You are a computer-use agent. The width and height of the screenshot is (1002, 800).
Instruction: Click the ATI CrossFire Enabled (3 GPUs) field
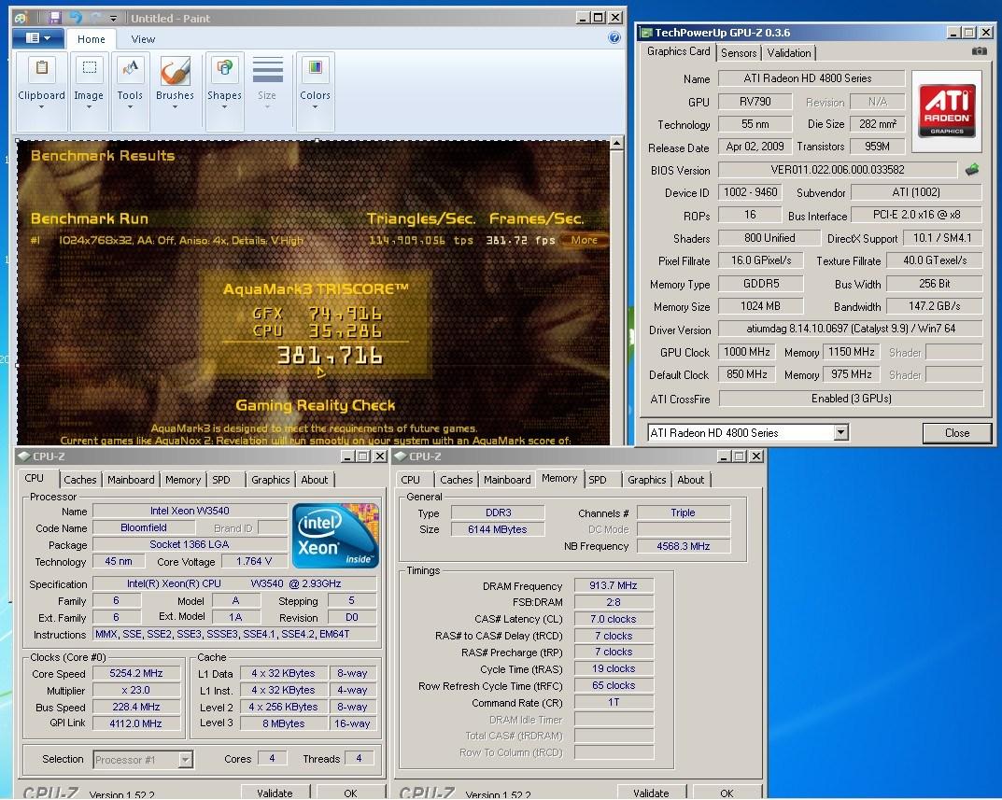(852, 398)
